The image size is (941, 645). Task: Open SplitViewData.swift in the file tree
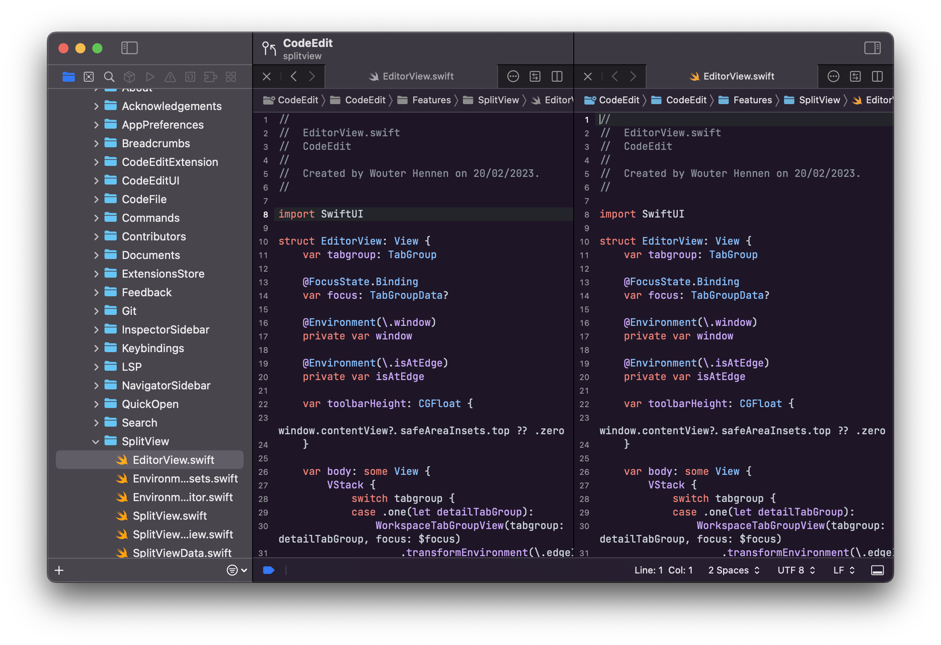[150, 552]
